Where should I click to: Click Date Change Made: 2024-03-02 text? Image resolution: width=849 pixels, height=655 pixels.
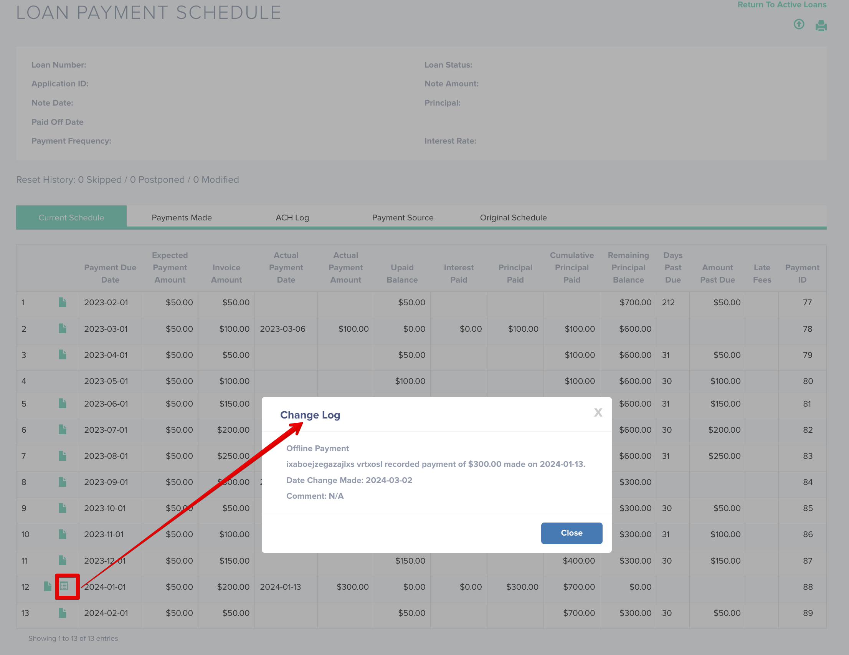[349, 480]
